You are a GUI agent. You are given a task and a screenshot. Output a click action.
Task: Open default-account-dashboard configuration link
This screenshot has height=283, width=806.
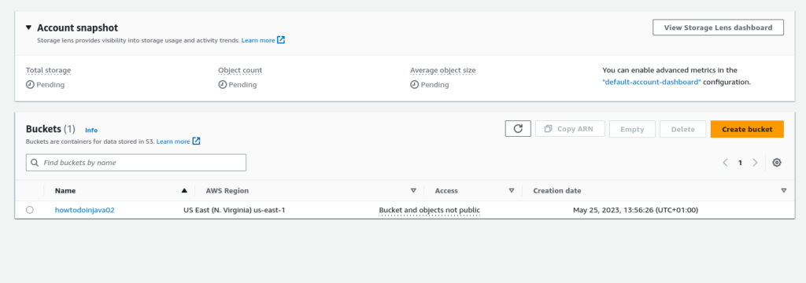652,83
